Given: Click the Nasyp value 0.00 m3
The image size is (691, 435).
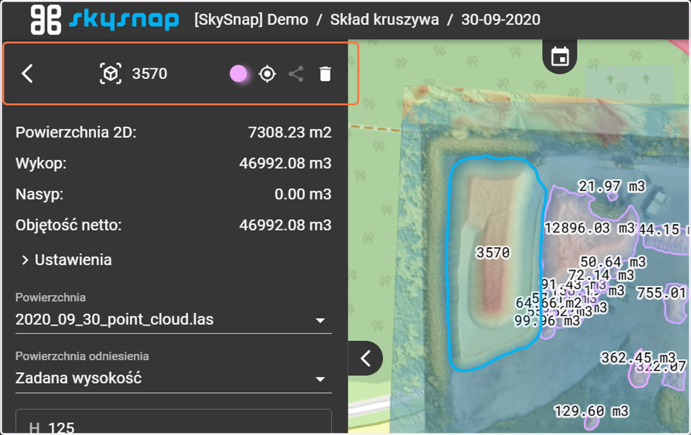Looking at the screenshot, I should point(303,194).
